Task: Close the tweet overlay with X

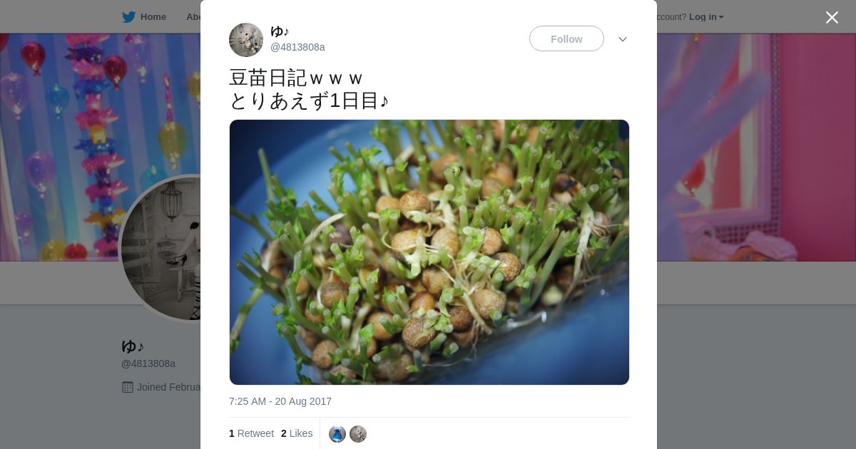Action: 832,17
